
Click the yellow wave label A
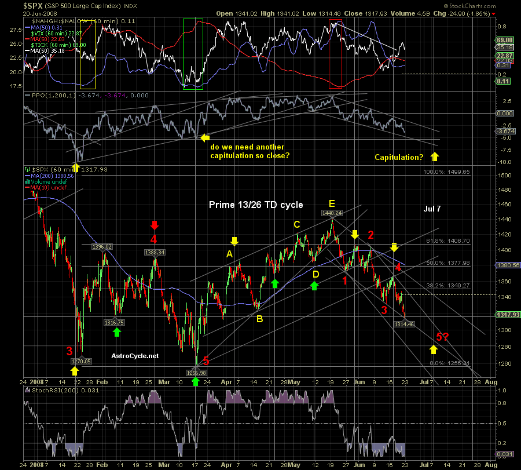tap(229, 254)
